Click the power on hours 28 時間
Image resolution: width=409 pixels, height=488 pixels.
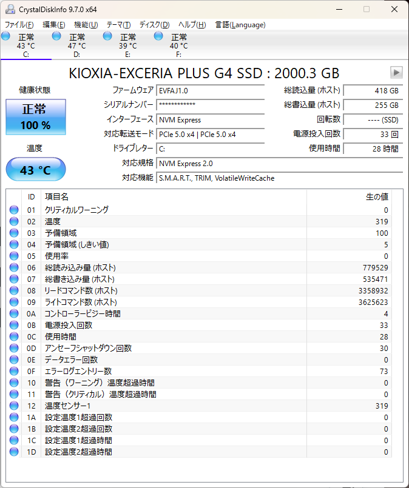(x=373, y=149)
